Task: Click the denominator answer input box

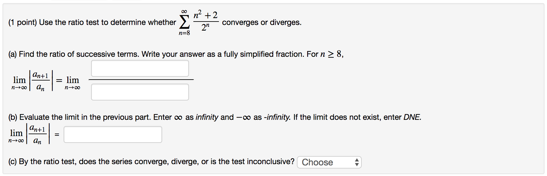Action: click(x=140, y=92)
